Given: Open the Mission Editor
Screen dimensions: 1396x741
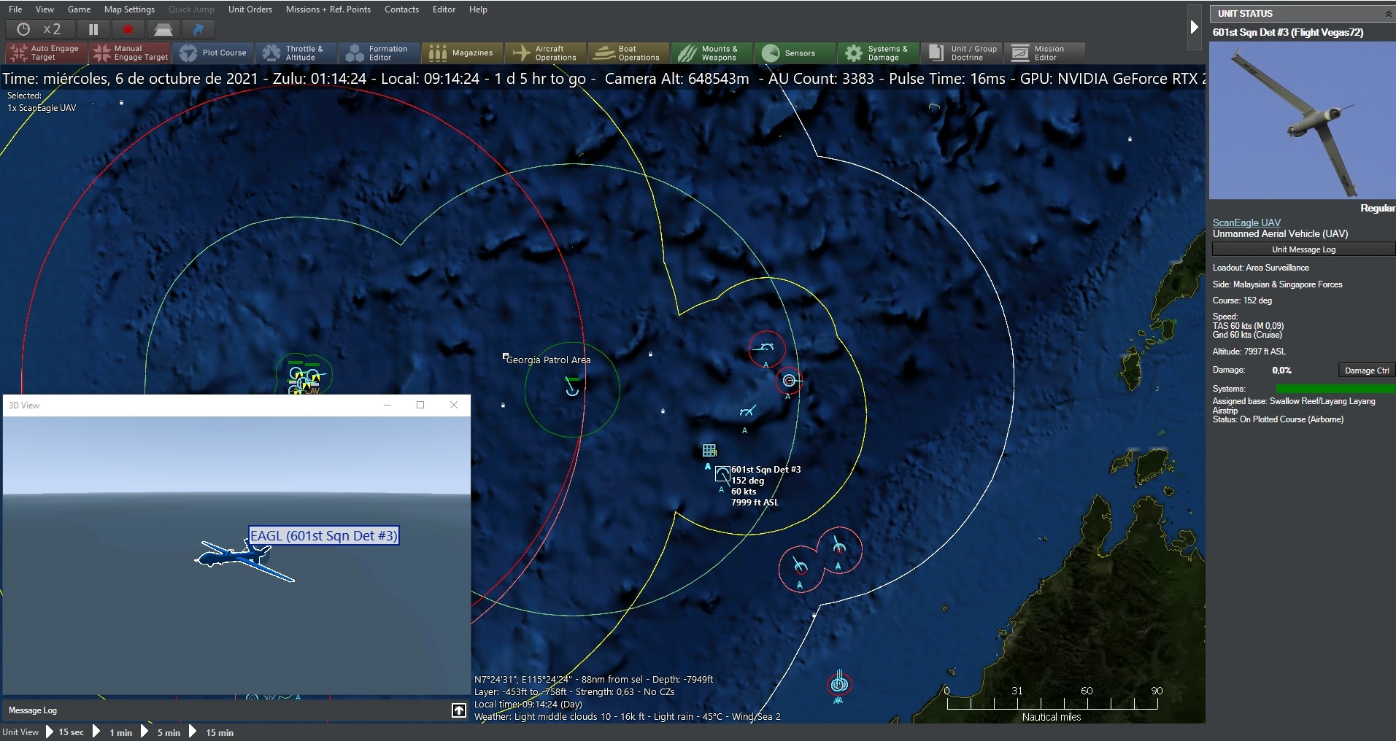Looking at the screenshot, I should 1044,53.
